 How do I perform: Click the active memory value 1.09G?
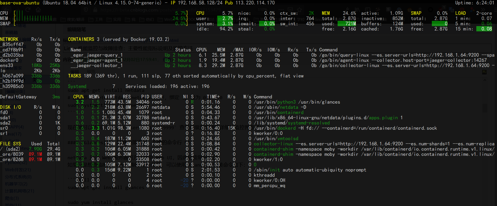point(396,13)
